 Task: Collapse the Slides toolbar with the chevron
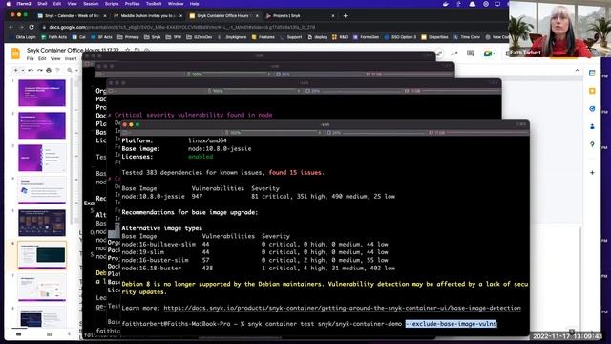[x=577, y=71]
